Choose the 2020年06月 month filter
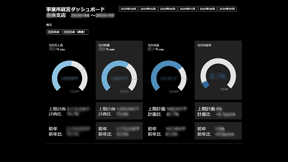 click(168, 9)
